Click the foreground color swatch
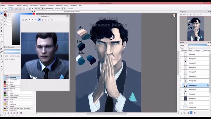 5,15
